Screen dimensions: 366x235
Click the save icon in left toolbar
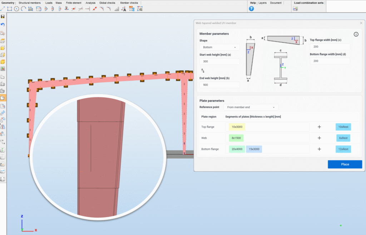tap(3, 17)
